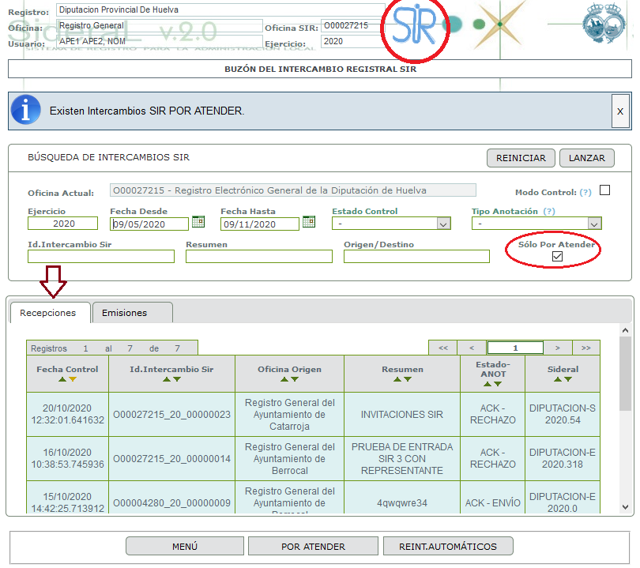Go to the next results page (>)
Viewport: 640px width, 568px height.
click(558, 348)
